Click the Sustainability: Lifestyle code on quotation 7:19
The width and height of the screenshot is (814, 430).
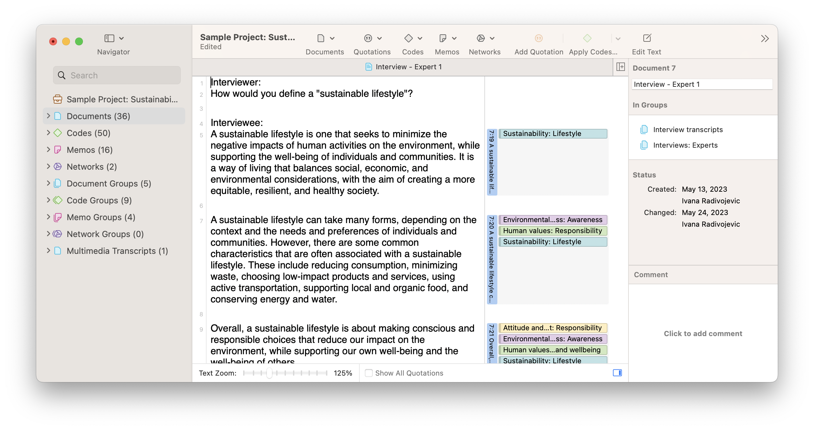pyautogui.click(x=552, y=134)
